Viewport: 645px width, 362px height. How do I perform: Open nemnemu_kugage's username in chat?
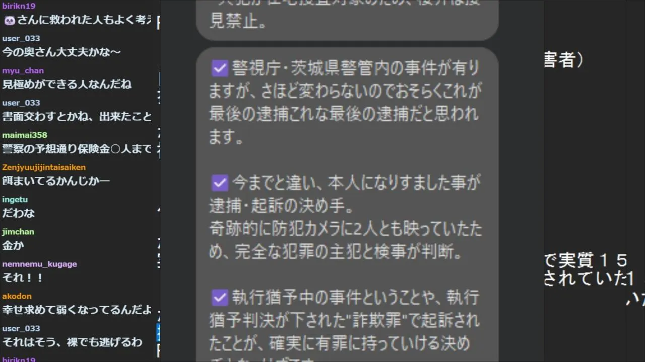[39, 264]
